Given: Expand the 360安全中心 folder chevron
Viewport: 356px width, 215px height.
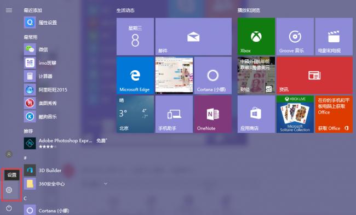Looking at the screenshot, I should [x=106, y=183].
